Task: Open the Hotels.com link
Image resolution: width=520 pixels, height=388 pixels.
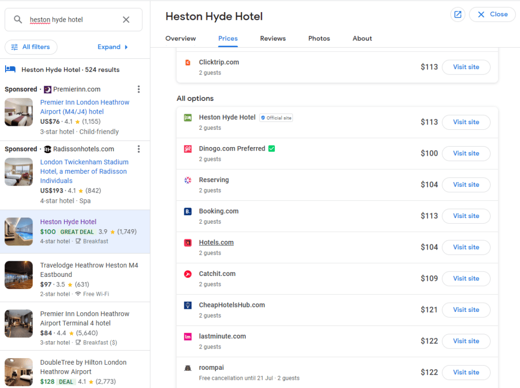Action: click(x=216, y=242)
